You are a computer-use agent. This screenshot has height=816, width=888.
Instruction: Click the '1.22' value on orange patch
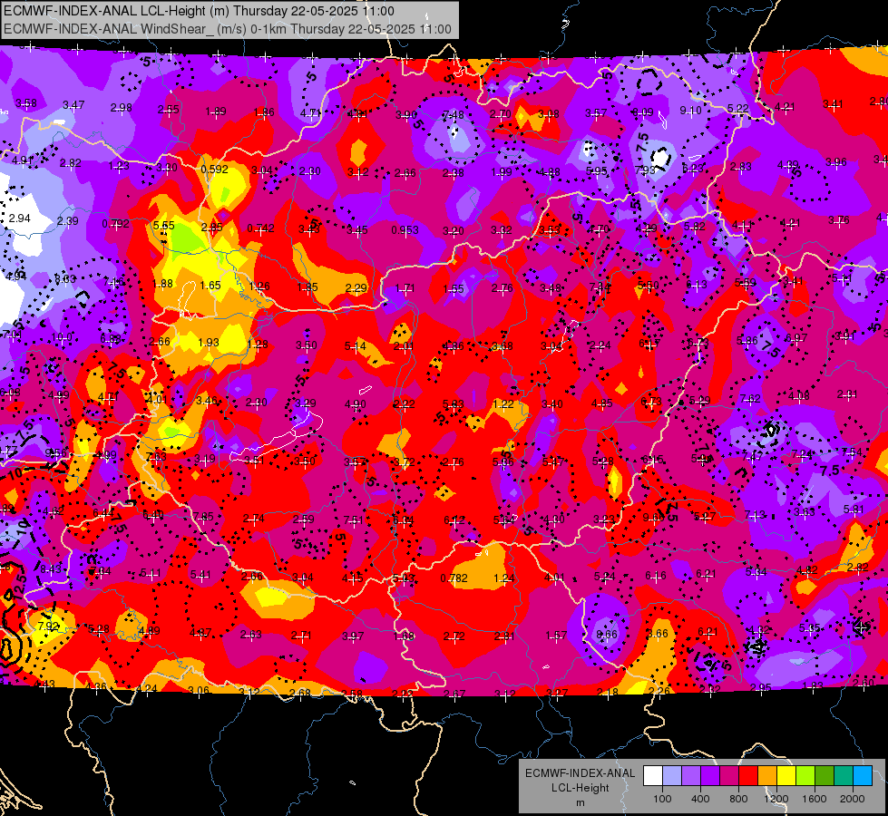tap(503, 403)
